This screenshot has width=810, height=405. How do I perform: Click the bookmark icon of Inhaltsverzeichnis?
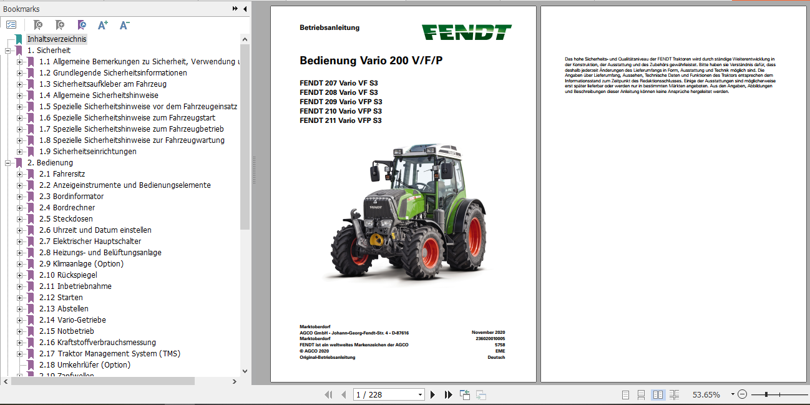tap(19, 39)
